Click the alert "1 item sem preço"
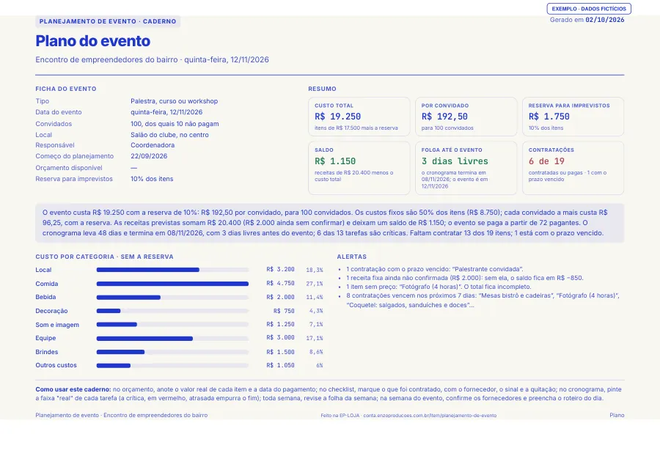Viewport: 660px width, 467px height. [x=439, y=287]
